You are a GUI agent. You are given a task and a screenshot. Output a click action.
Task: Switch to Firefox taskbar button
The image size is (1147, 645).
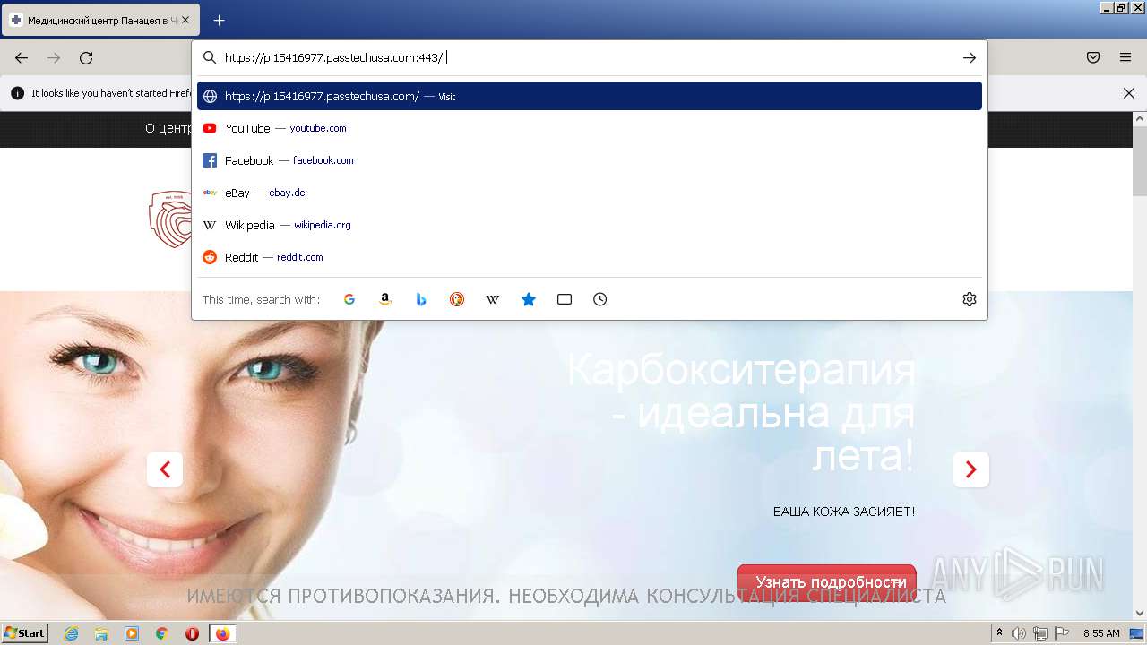(222, 633)
